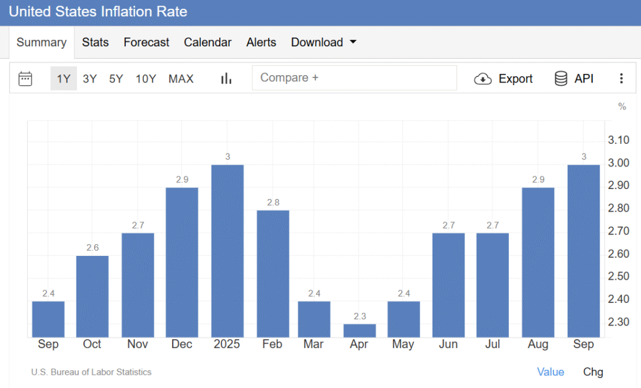Click the API database stack icon
Screen dimensions: 641x388
point(561,78)
